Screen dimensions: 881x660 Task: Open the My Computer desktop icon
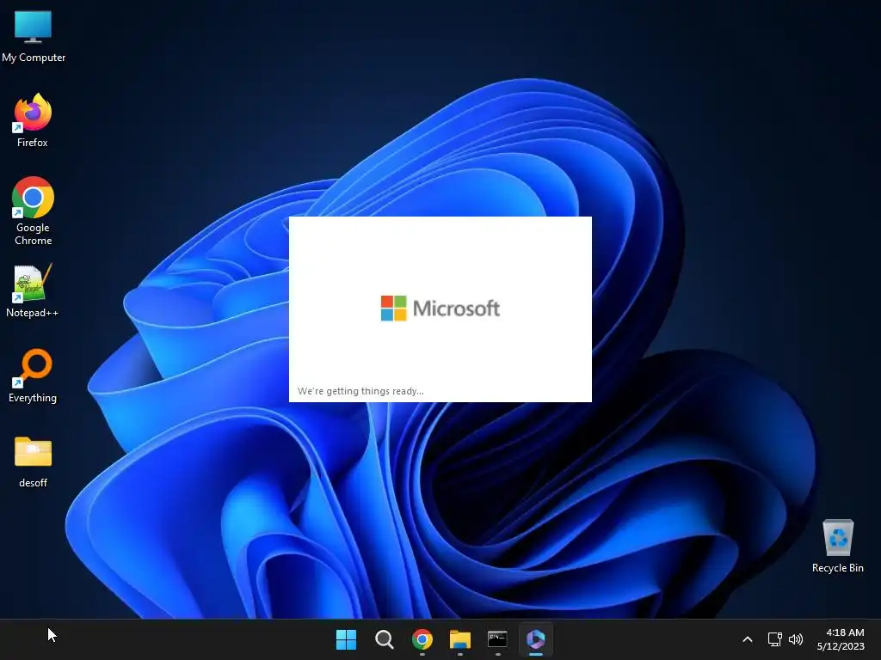[34, 36]
